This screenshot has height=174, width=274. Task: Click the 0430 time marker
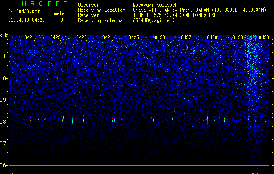point(264,37)
